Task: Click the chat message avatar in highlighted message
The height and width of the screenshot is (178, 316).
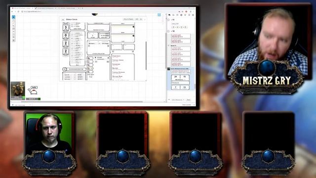Action: pyautogui.click(x=169, y=69)
